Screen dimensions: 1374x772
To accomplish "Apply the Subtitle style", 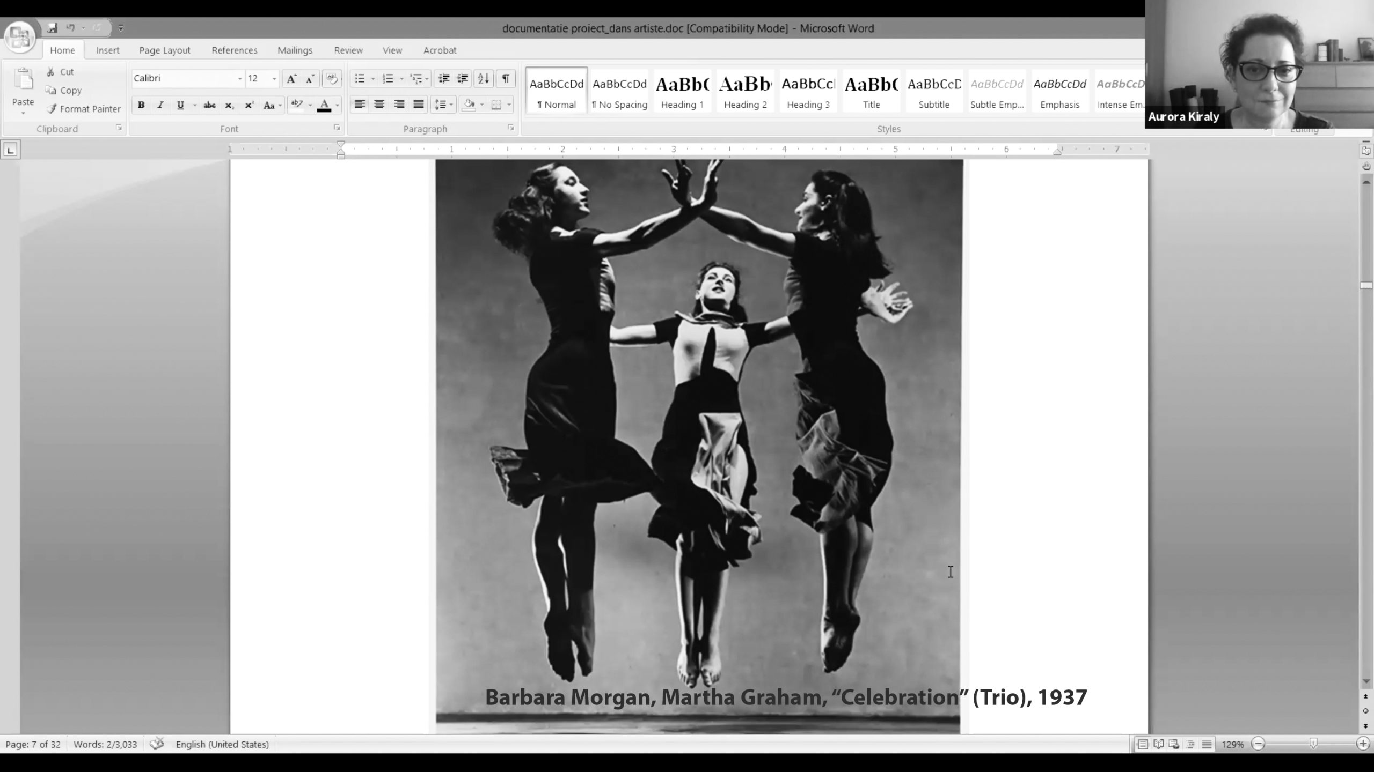I will click(934, 91).
